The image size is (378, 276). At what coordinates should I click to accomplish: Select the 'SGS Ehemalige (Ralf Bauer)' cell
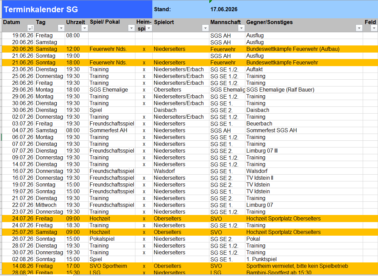[304, 90]
